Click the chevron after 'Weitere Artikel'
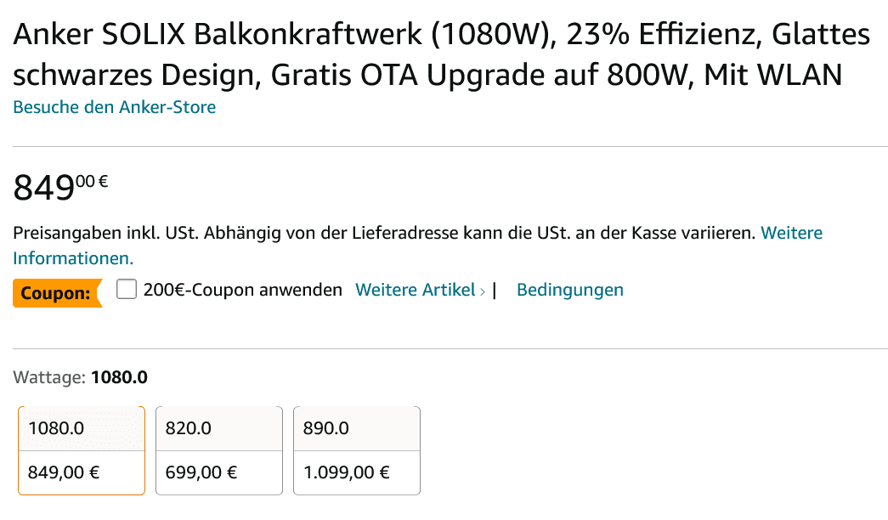 483,291
